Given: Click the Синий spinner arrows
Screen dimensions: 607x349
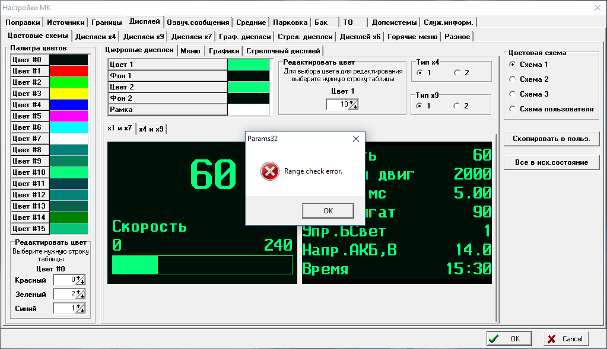Looking at the screenshot, I should click(80, 309).
